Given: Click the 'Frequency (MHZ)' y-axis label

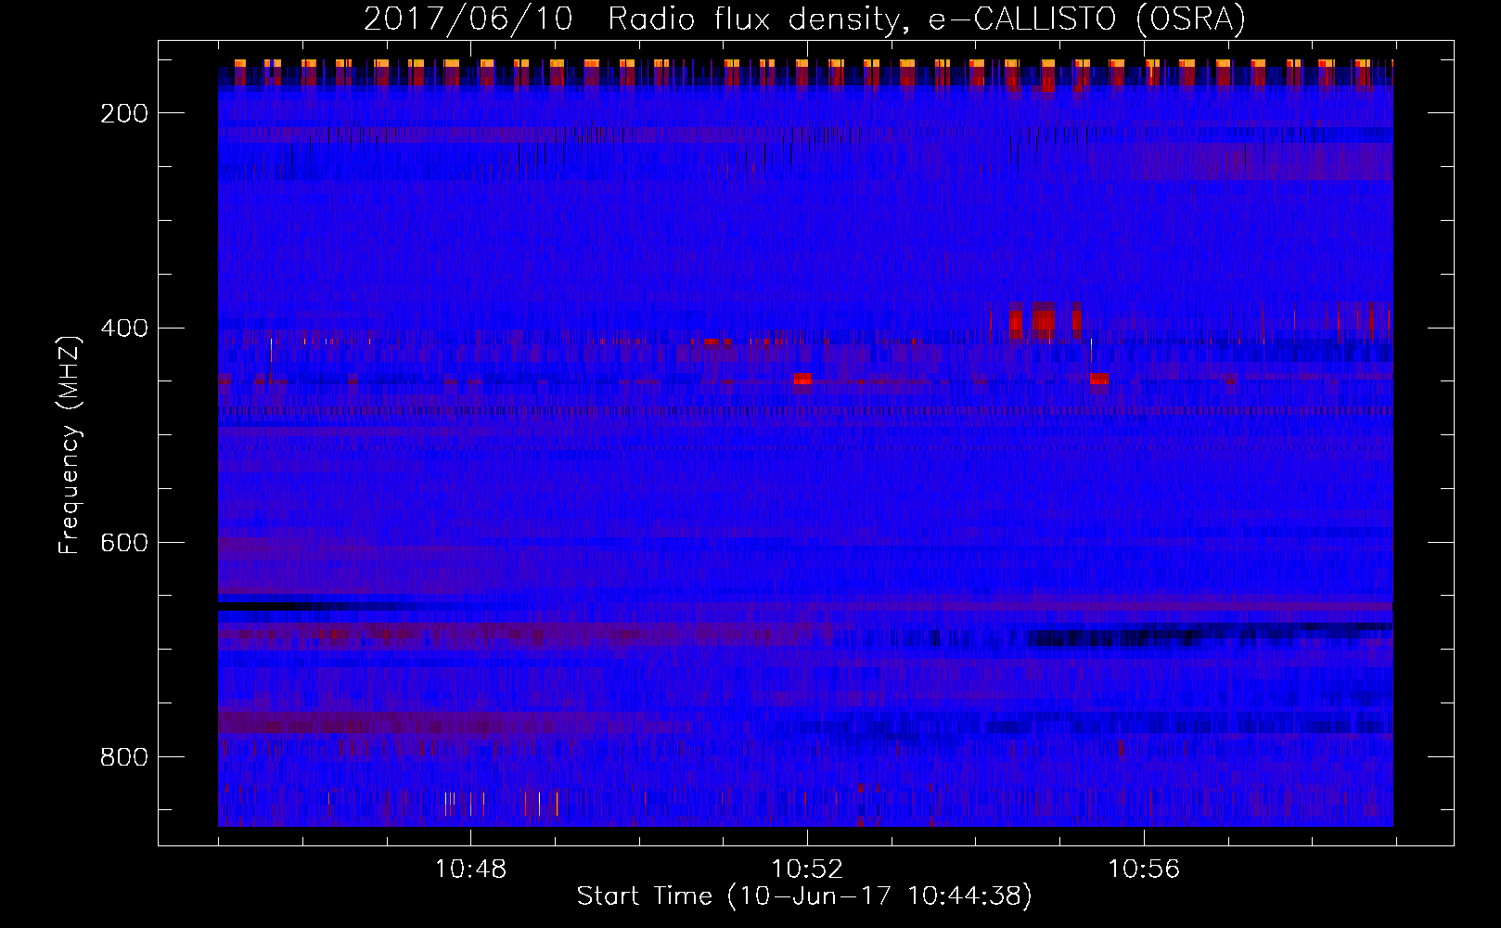Looking at the screenshot, I should pos(70,445).
